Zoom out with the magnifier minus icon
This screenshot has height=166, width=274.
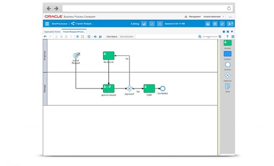(x=200, y=37)
